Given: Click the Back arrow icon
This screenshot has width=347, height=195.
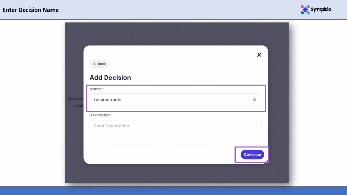Looking at the screenshot, I should 95,64.
